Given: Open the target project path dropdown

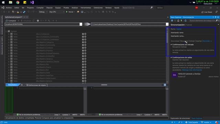Looking at the screenshot, I should click(167, 24).
